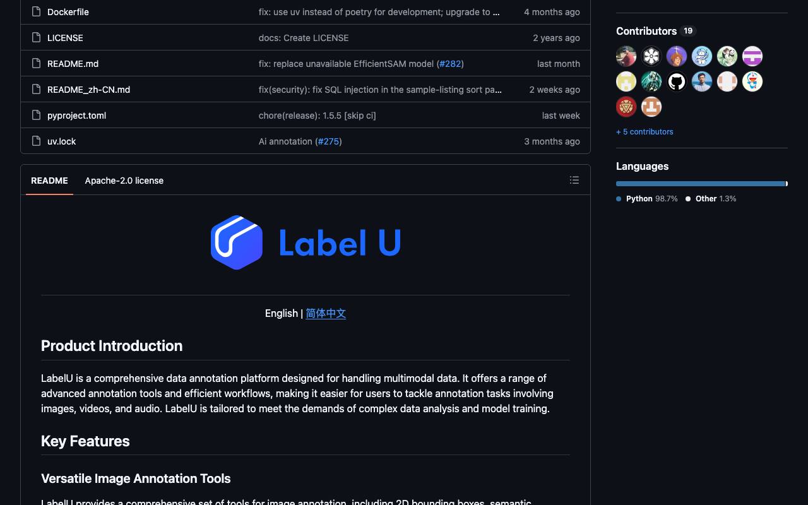
Task: Open the pyproject.toml file
Action: (x=76, y=116)
